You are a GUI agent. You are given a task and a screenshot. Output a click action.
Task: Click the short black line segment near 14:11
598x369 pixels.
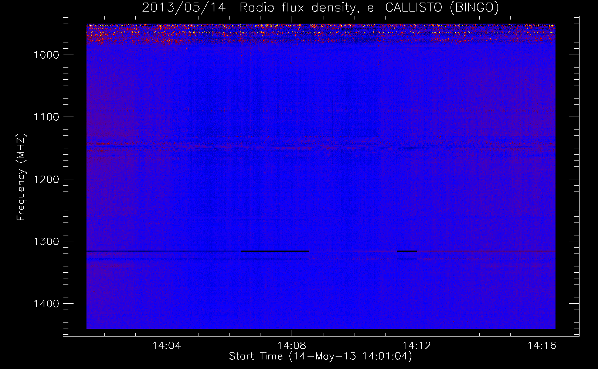pyautogui.click(x=407, y=251)
